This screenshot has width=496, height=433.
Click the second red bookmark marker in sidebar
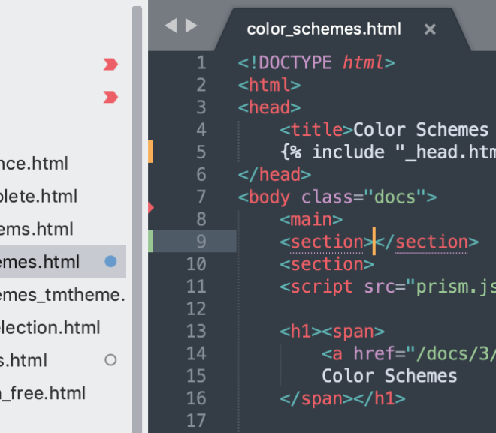[110, 97]
